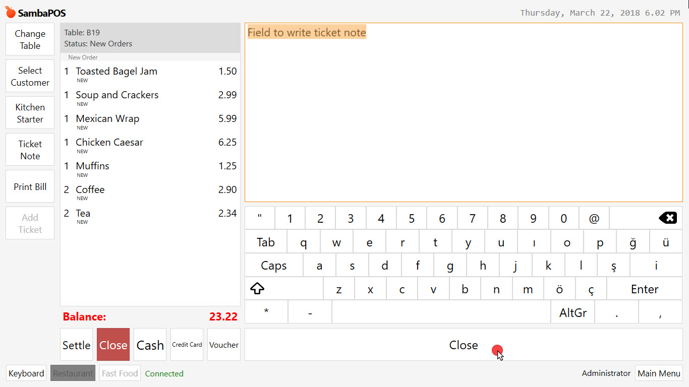Toggle the Caps key
Screen dimensions: 689x387
tap(274, 265)
